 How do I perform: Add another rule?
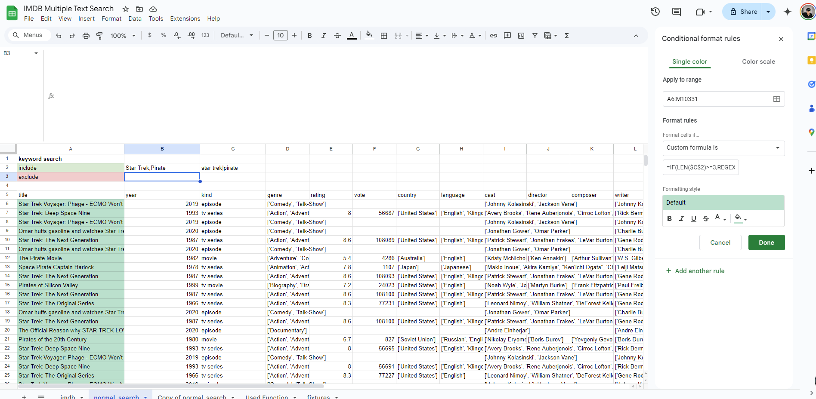695,271
